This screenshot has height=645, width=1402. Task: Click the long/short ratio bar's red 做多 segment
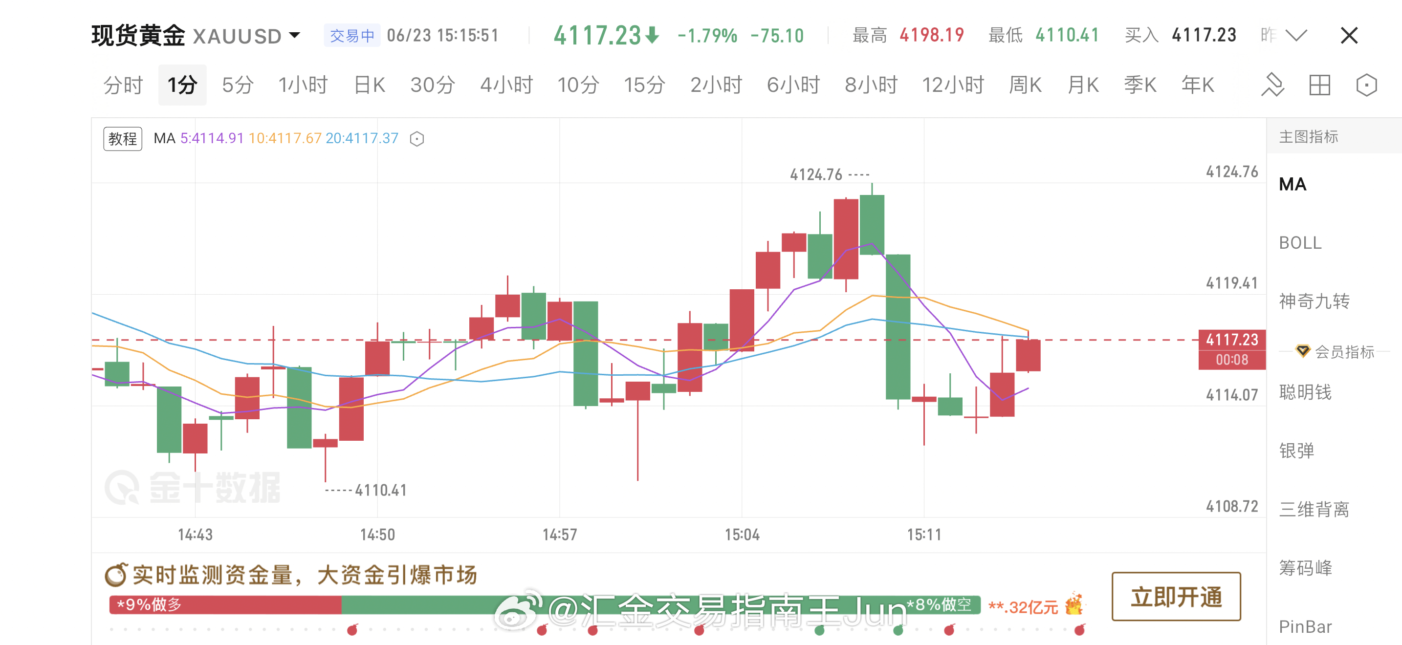(225, 605)
